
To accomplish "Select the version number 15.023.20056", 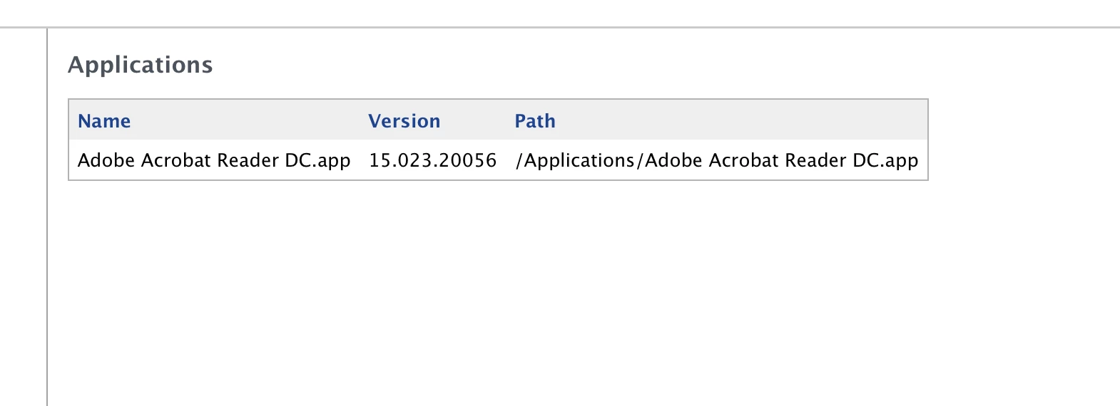I will (x=432, y=160).
